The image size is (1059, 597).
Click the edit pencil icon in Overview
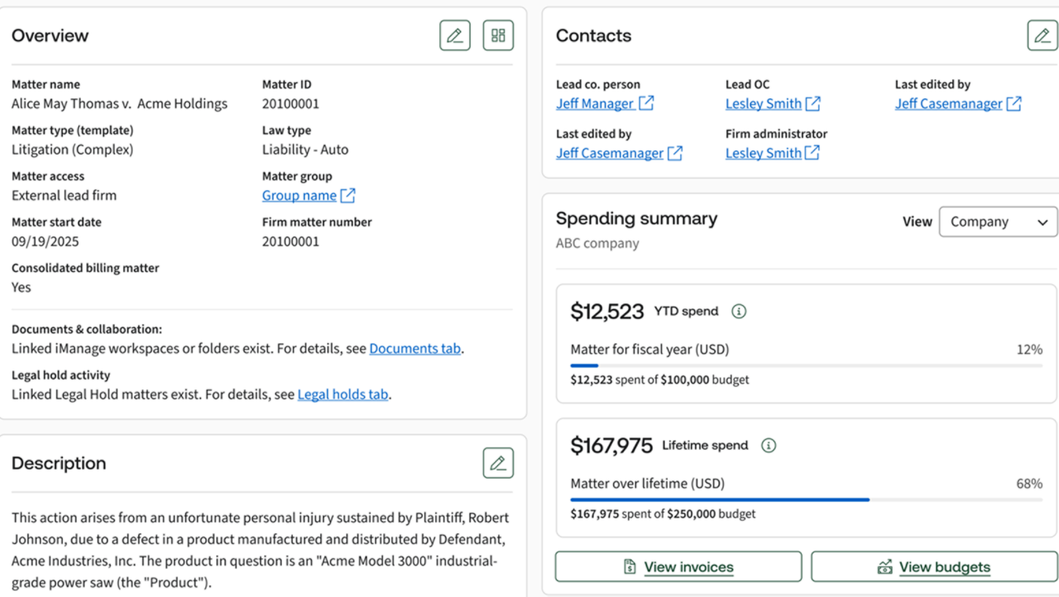455,36
